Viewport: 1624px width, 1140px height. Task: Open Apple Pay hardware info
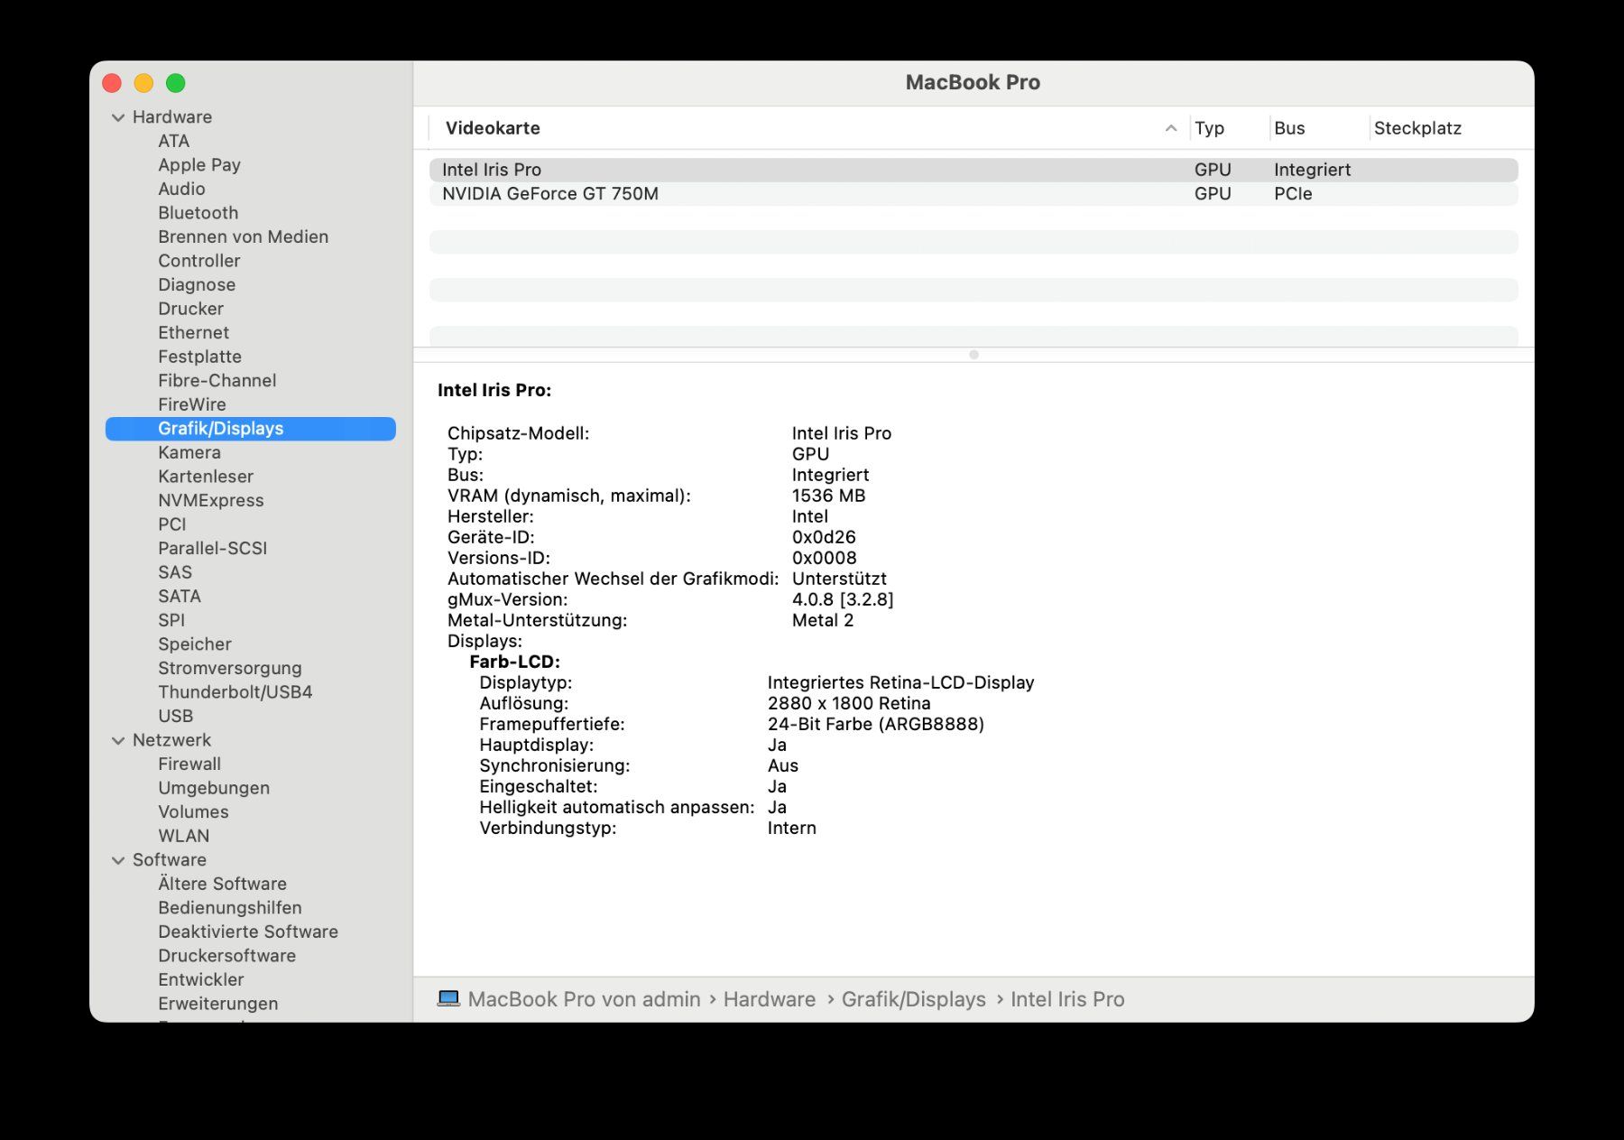click(x=199, y=165)
